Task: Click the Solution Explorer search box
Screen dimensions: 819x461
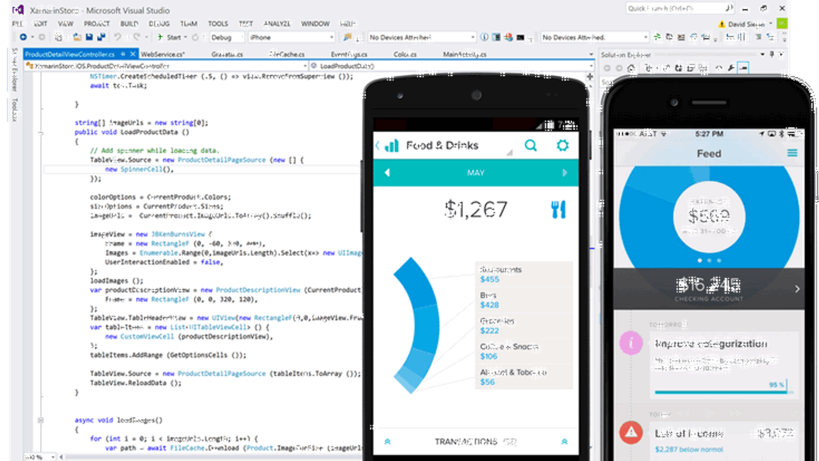Action: click(x=606, y=82)
